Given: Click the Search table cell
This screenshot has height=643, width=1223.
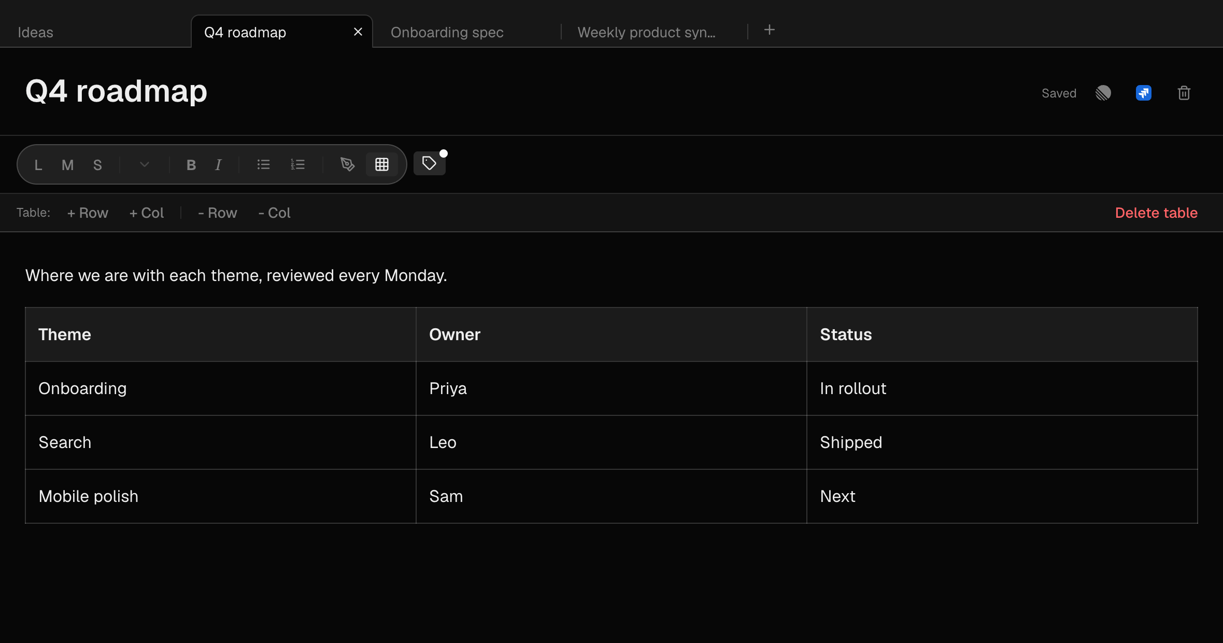Looking at the screenshot, I should (221, 442).
